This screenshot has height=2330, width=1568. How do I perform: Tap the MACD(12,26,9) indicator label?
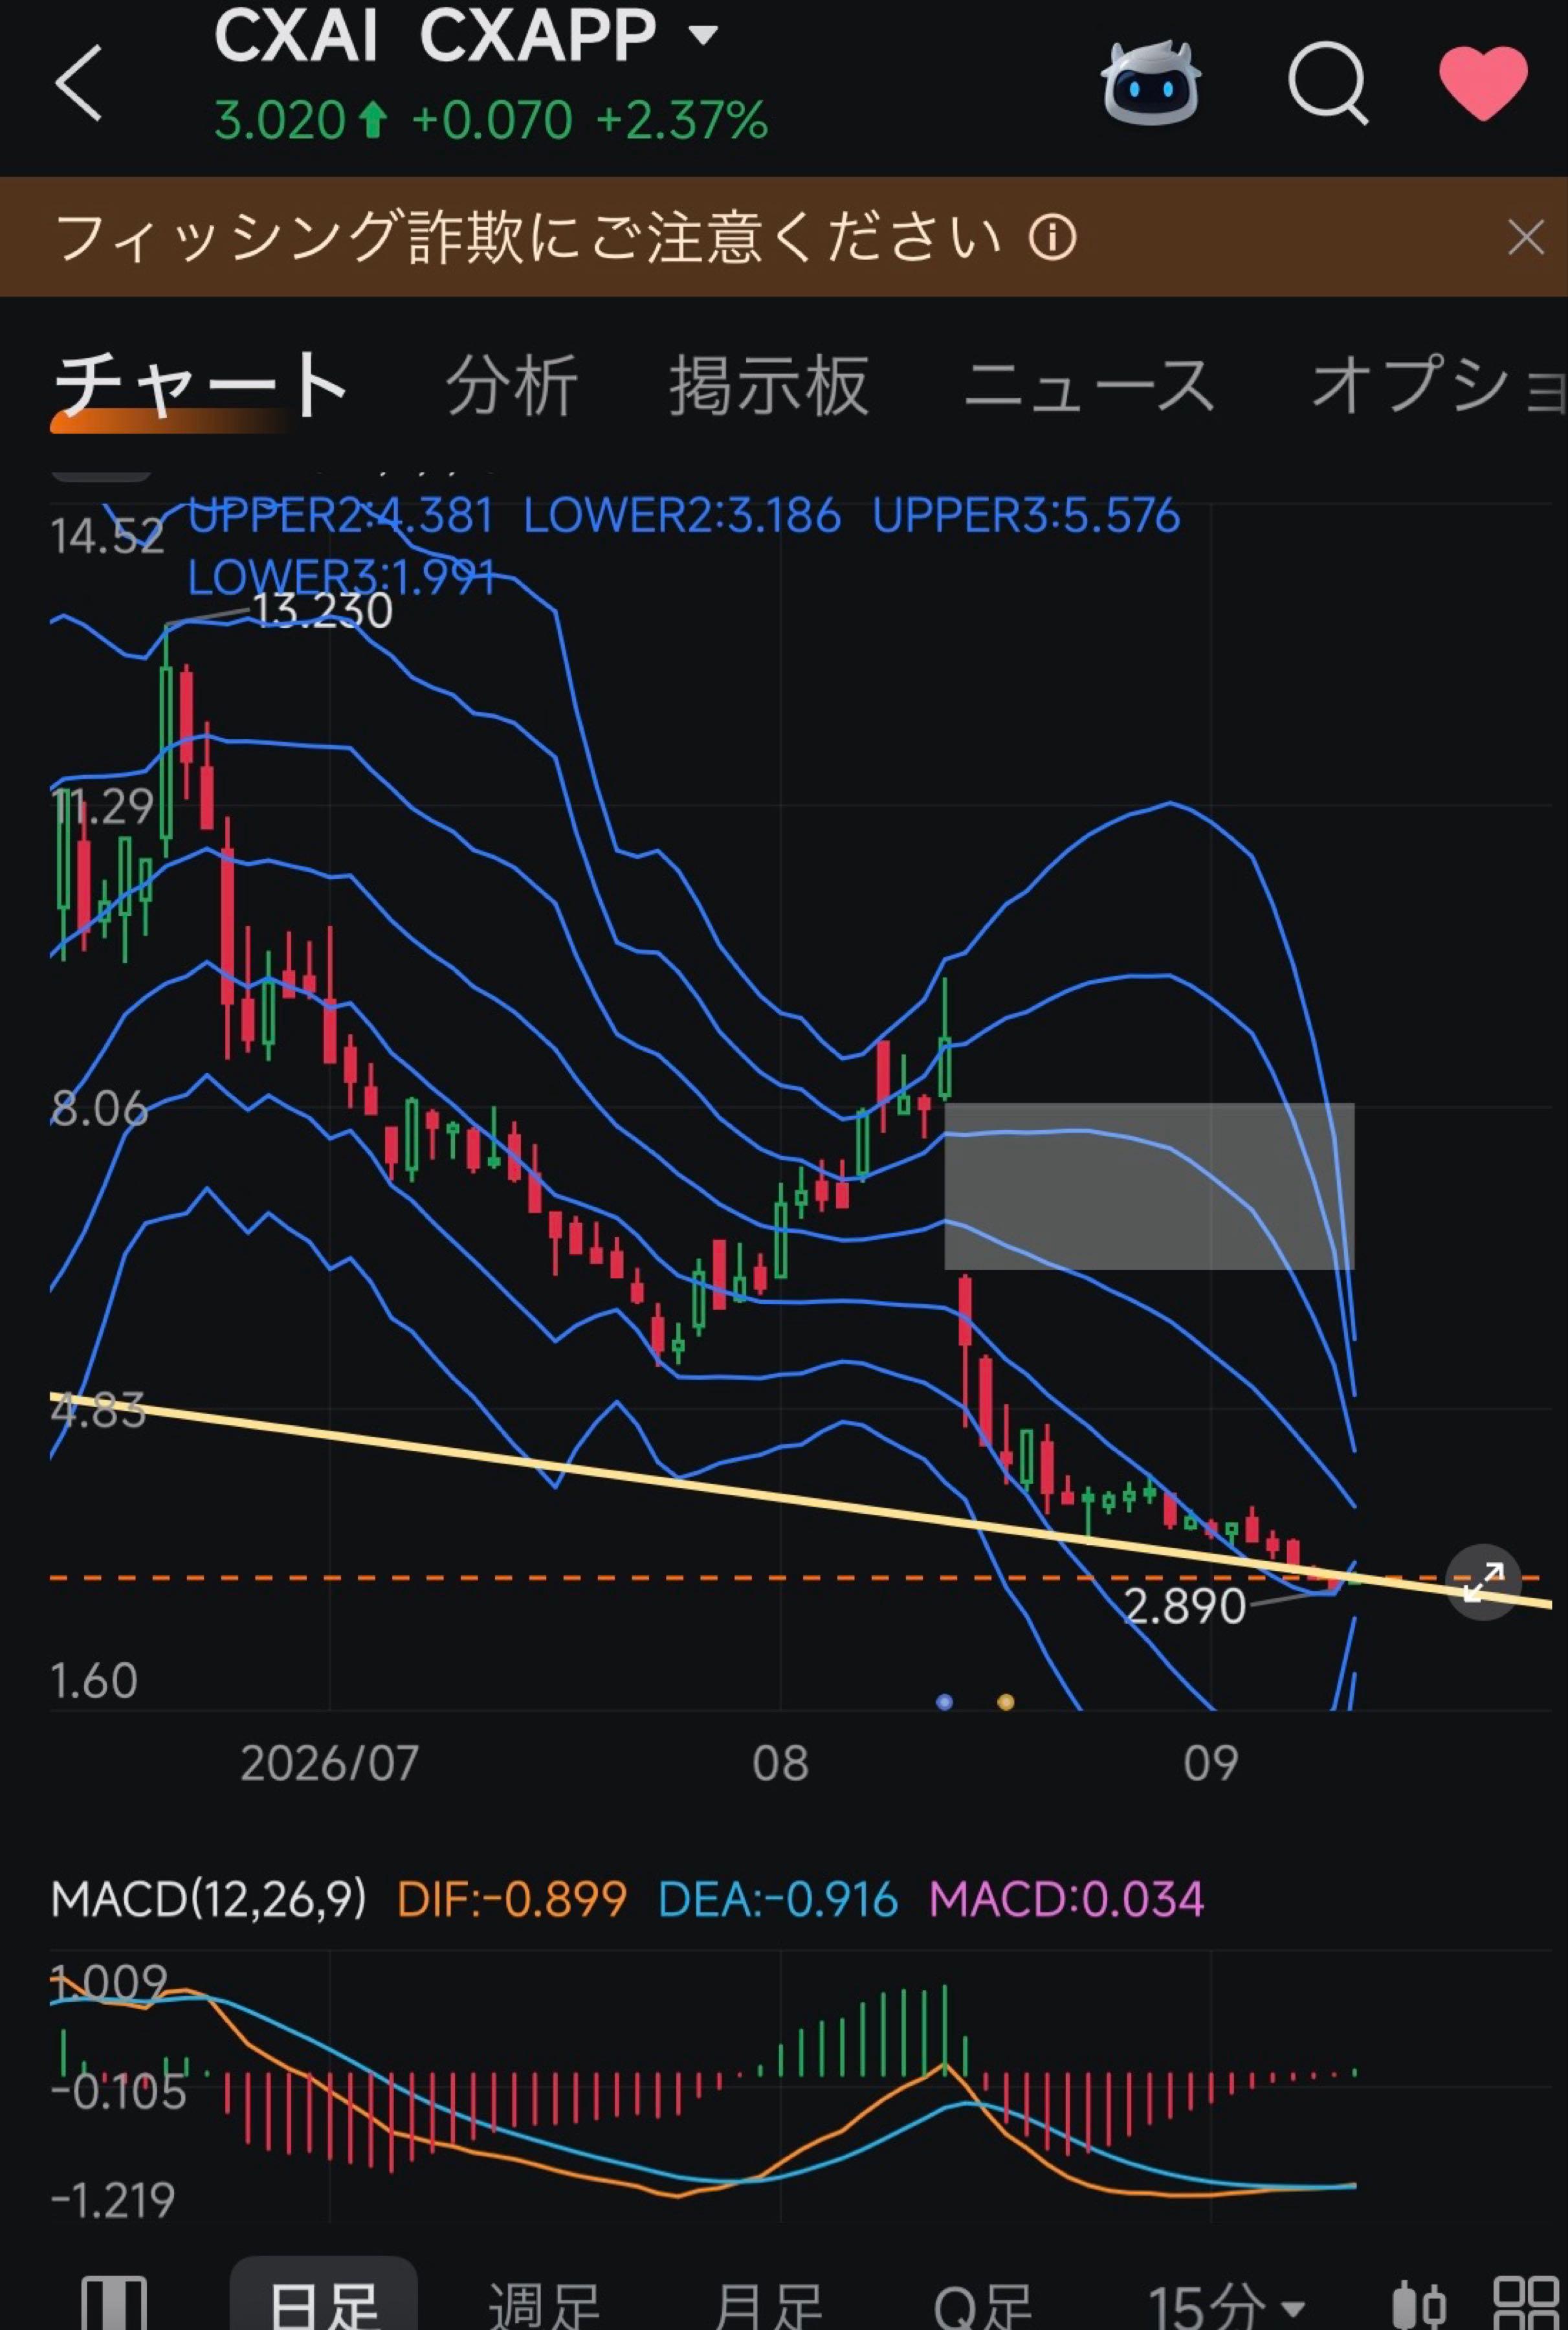(209, 1898)
